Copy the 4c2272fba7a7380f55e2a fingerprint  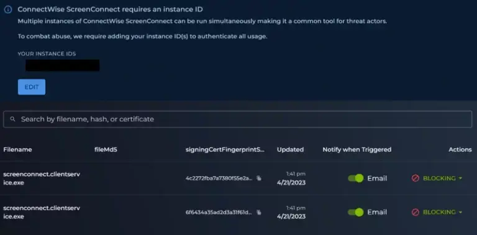click(x=258, y=178)
